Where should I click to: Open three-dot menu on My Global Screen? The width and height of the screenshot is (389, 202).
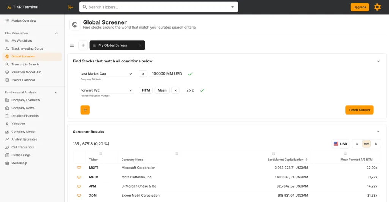(x=140, y=45)
